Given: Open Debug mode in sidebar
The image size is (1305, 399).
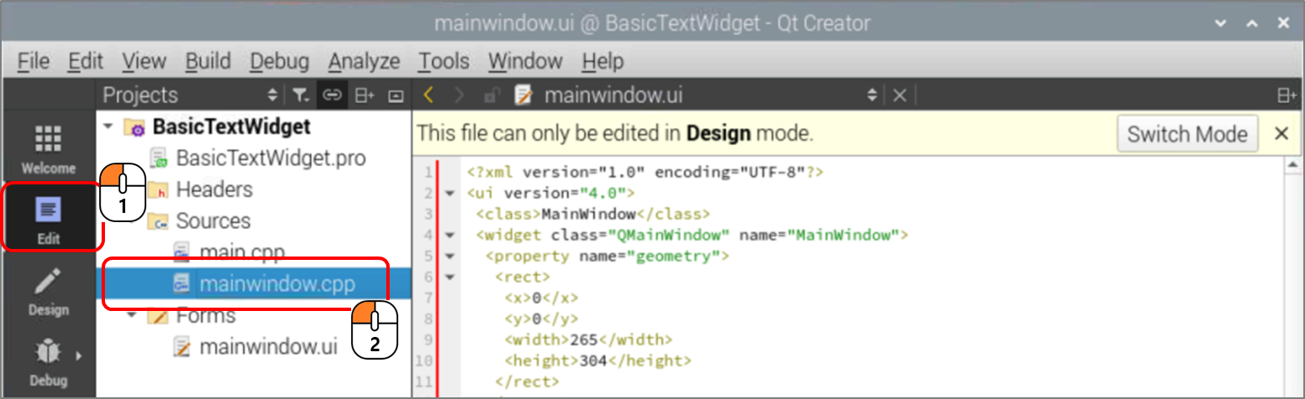Looking at the screenshot, I should [48, 362].
